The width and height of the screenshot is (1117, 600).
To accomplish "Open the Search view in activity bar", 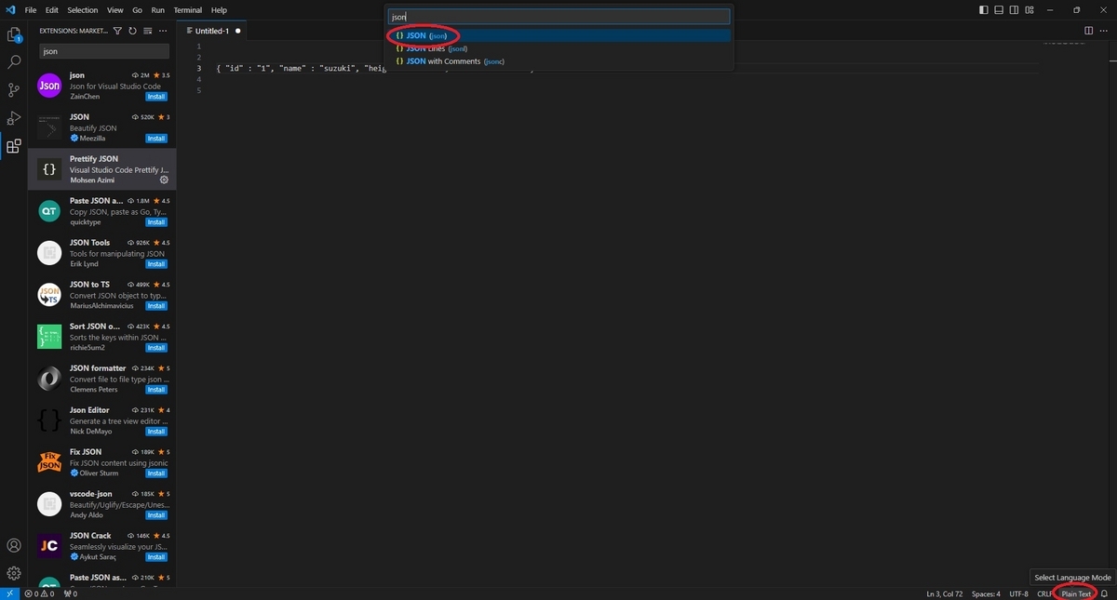I will pyautogui.click(x=14, y=62).
